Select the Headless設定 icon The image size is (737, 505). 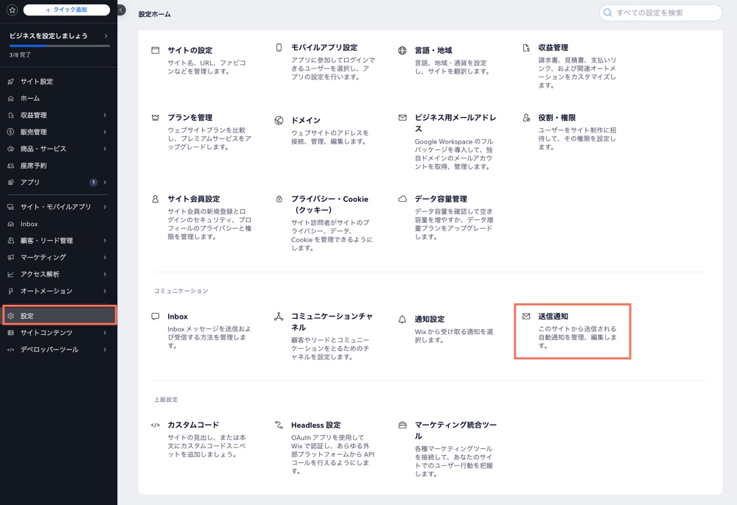[278, 424]
